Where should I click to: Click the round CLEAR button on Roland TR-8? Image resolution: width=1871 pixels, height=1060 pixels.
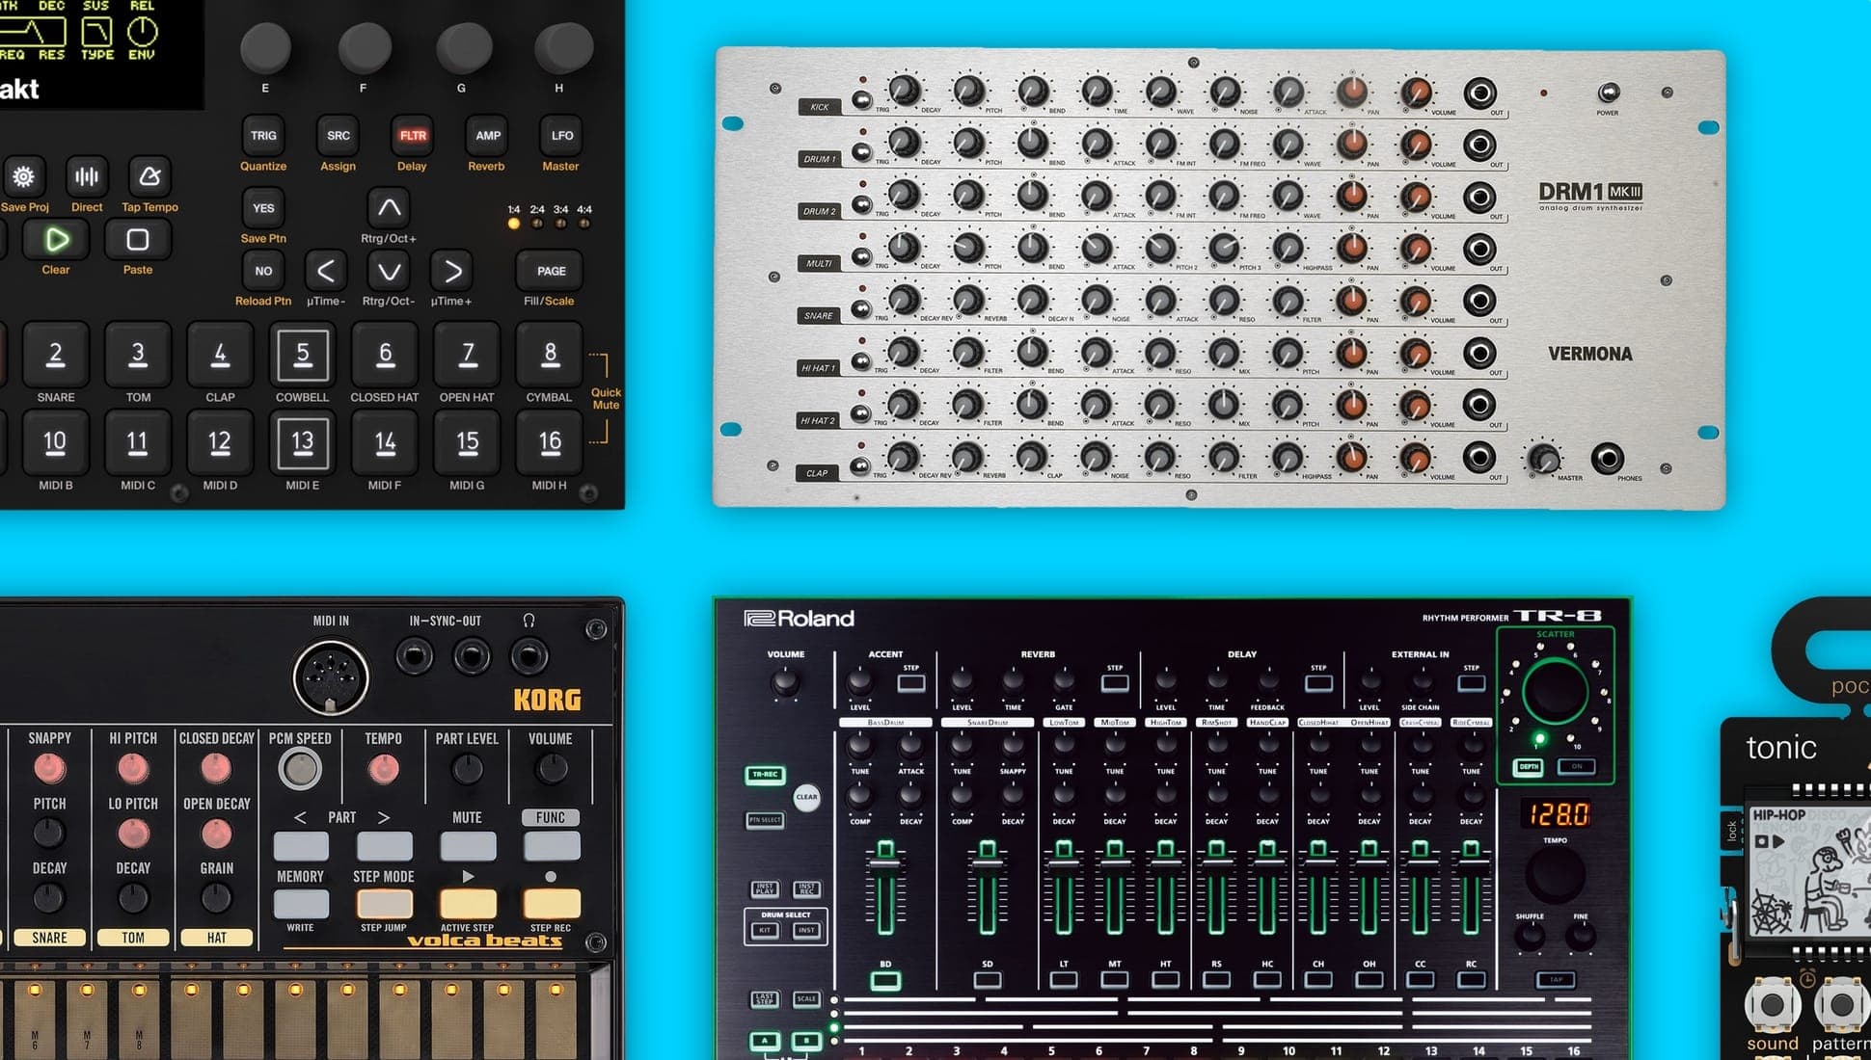806,797
